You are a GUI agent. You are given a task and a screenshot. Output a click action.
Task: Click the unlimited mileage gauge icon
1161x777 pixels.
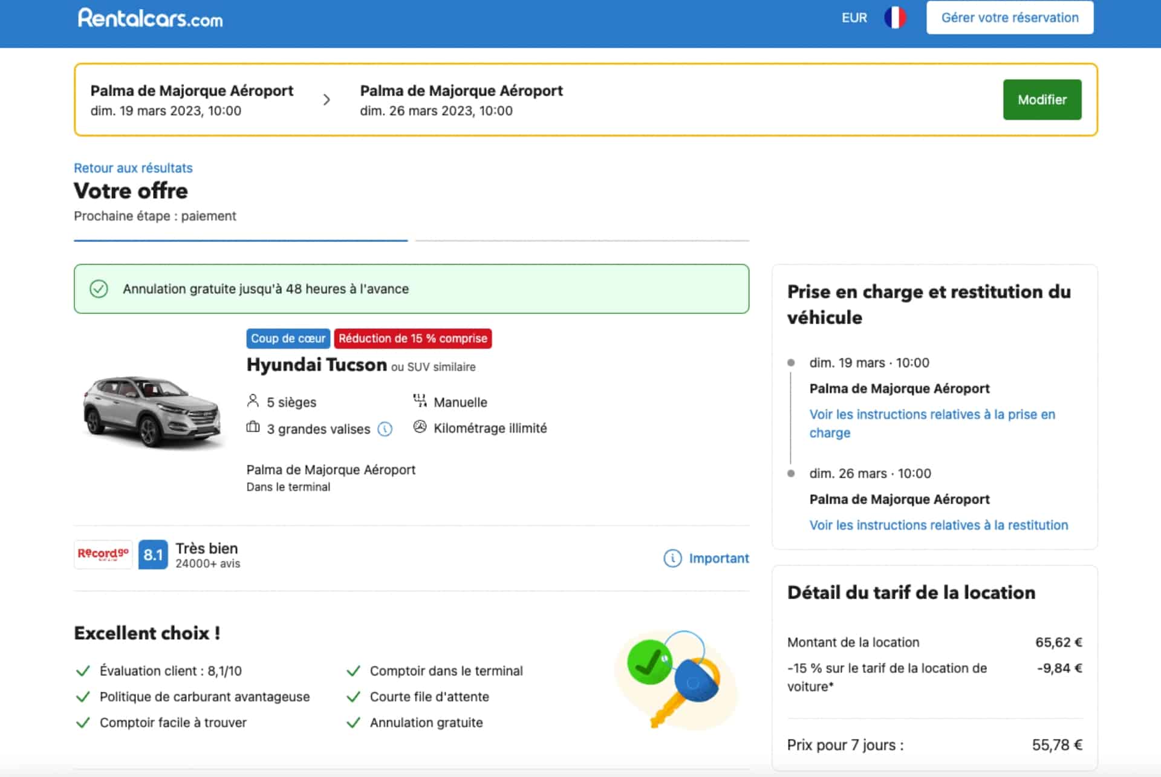[420, 427]
